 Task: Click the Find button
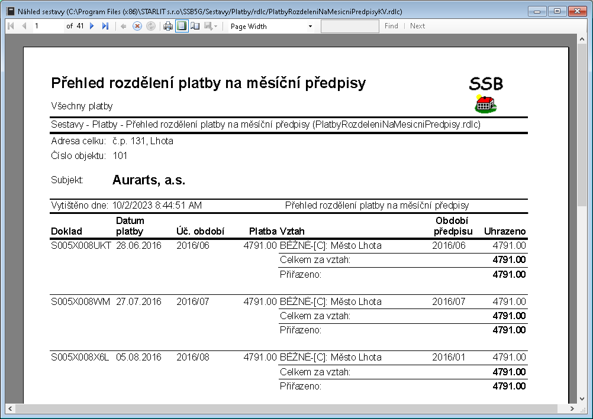coord(391,26)
